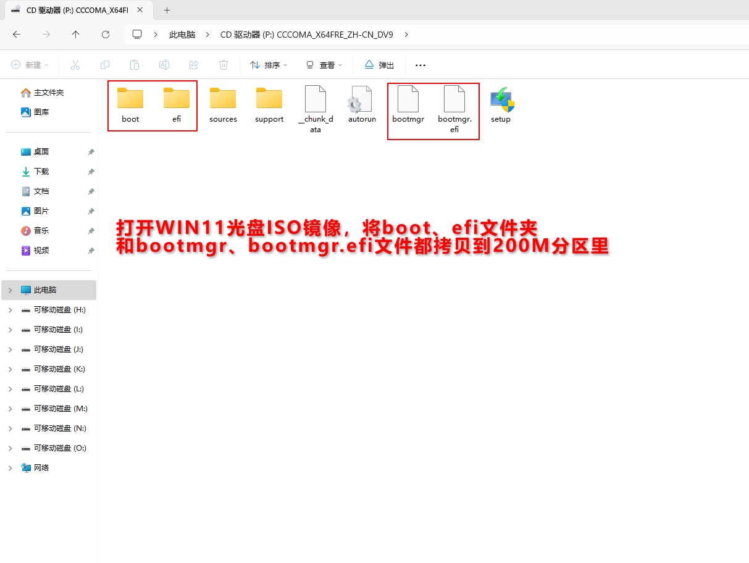The height and width of the screenshot is (563, 749).
Task: Select removable disk (O:) in sidebar
Action: pos(59,448)
